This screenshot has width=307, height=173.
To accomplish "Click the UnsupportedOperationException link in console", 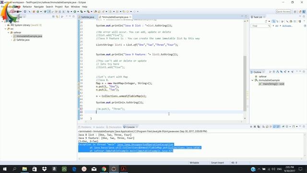I will point(145,145).
